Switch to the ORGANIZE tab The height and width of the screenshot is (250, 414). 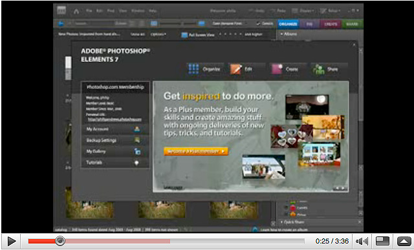pyautogui.click(x=288, y=24)
